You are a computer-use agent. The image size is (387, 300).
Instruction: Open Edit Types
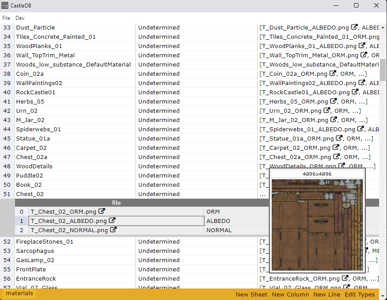[360, 295]
